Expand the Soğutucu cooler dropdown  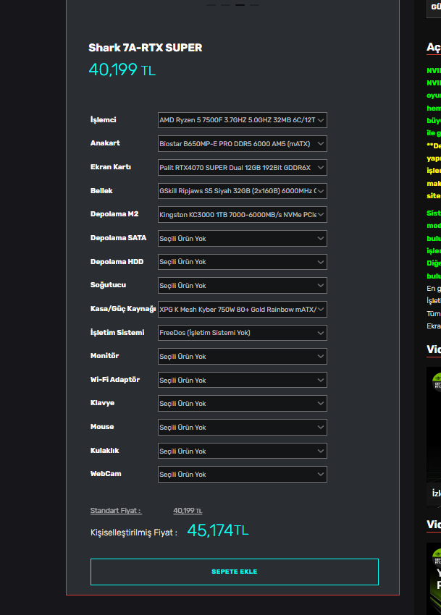[243, 286]
